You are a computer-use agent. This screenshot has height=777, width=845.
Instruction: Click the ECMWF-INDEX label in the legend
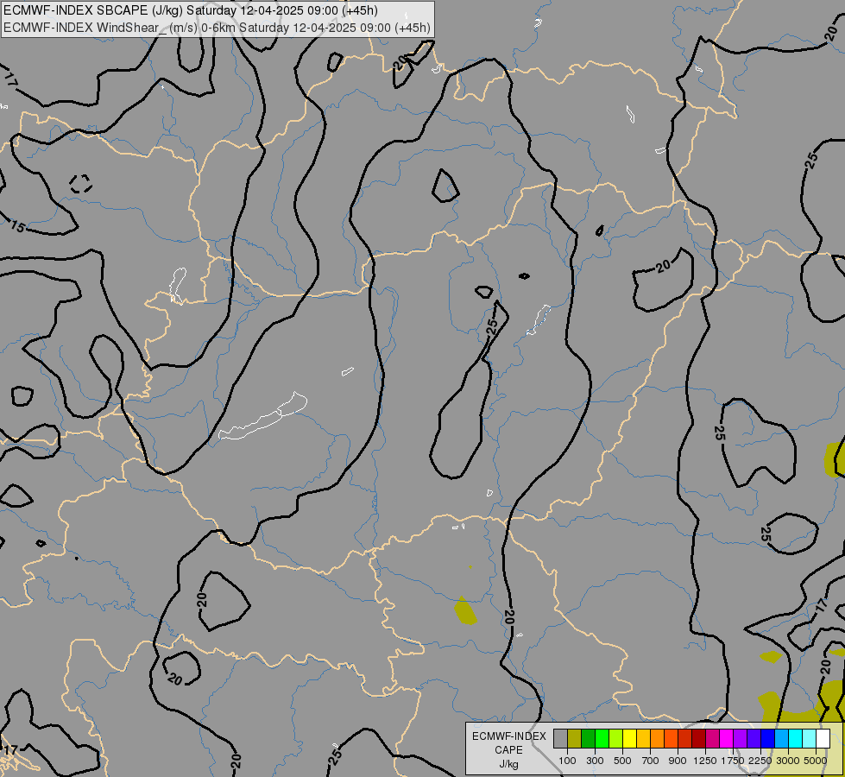pos(508,736)
